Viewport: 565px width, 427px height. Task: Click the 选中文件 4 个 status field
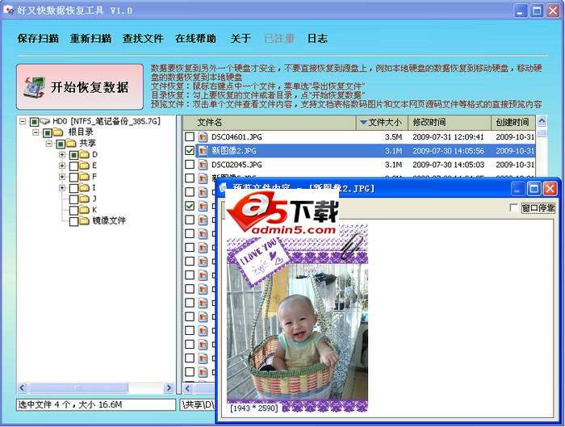(96, 404)
